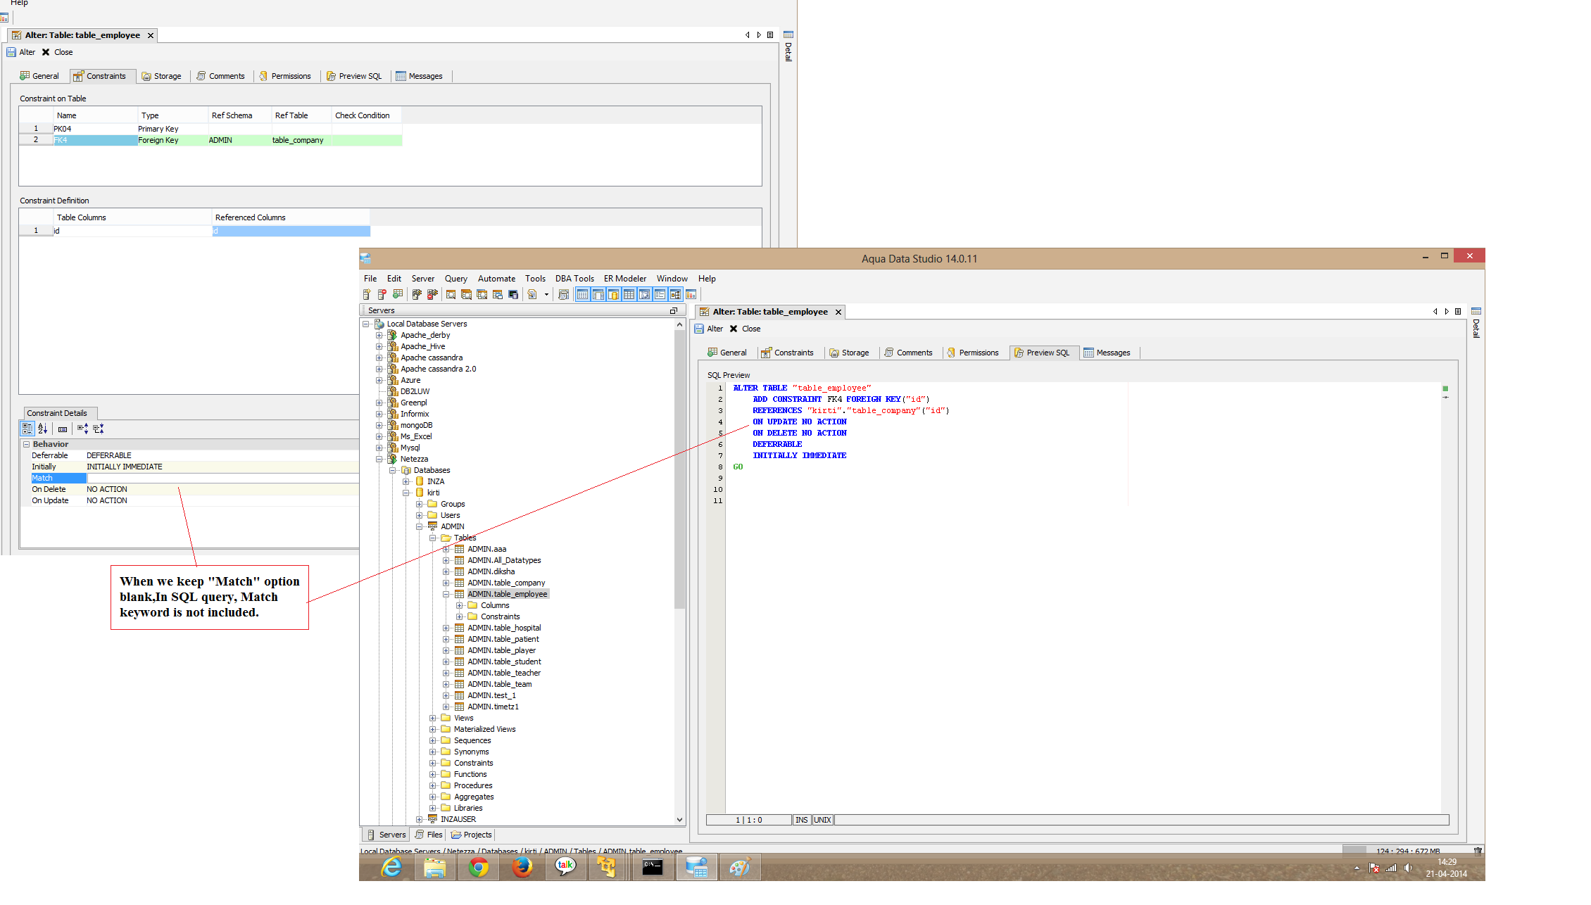This screenshot has width=1591, height=905.
Task: Toggle Categorized view in Constraint Details
Action: pyautogui.click(x=27, y=429)
